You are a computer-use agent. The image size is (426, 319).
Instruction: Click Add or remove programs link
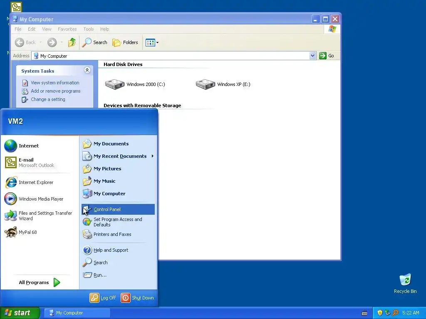pyautogui.click(x=56, y=91)
